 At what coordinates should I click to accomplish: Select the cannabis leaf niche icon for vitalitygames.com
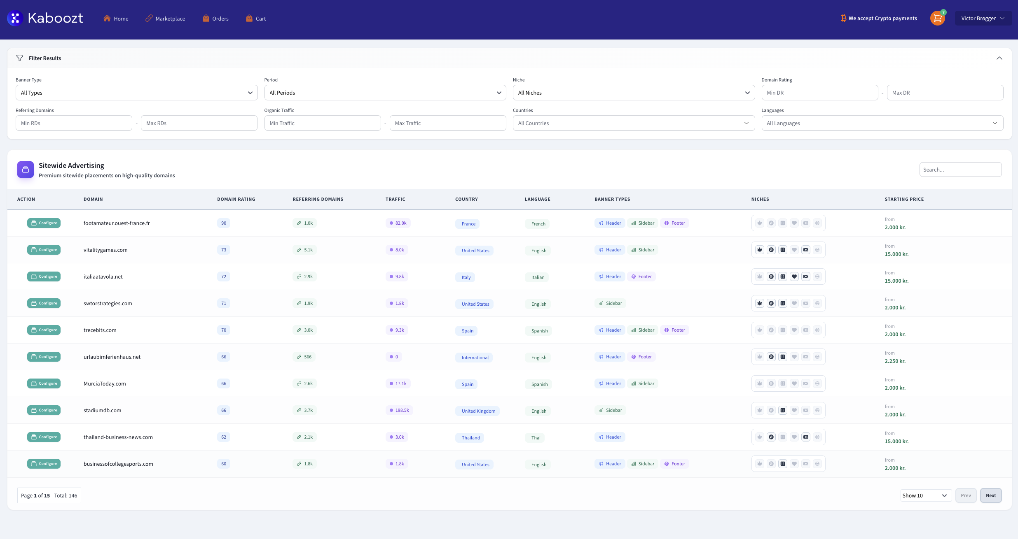[759, 250]
